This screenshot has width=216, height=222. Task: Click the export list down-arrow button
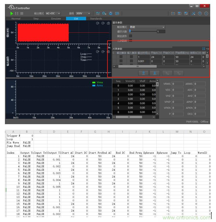pos(155,73)
